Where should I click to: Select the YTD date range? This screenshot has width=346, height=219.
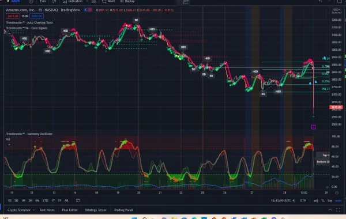click(45, 201)
